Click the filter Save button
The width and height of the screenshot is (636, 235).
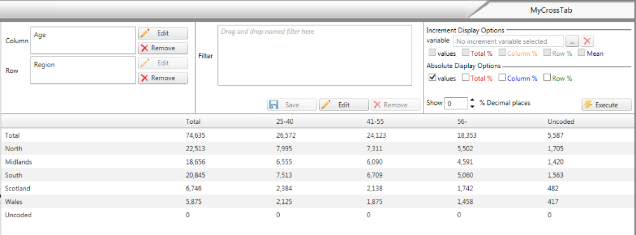292,105
